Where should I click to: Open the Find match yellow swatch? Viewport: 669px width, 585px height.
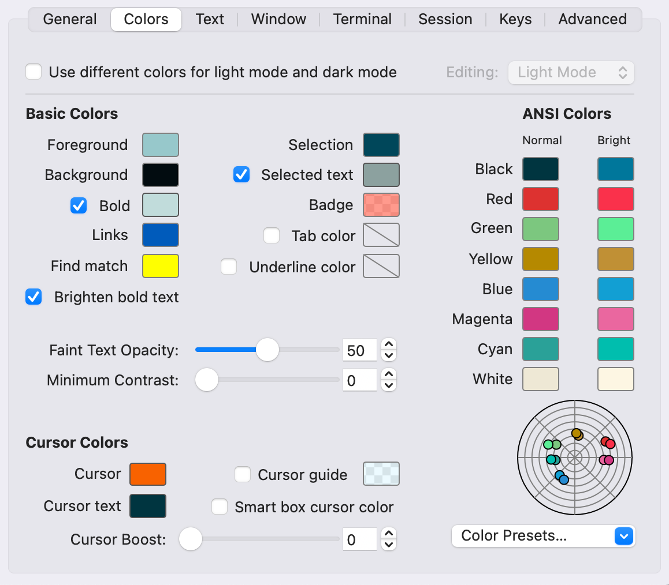161,266
